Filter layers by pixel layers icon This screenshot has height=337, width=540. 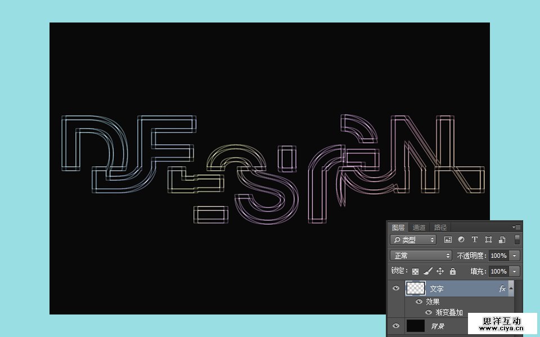448,240
